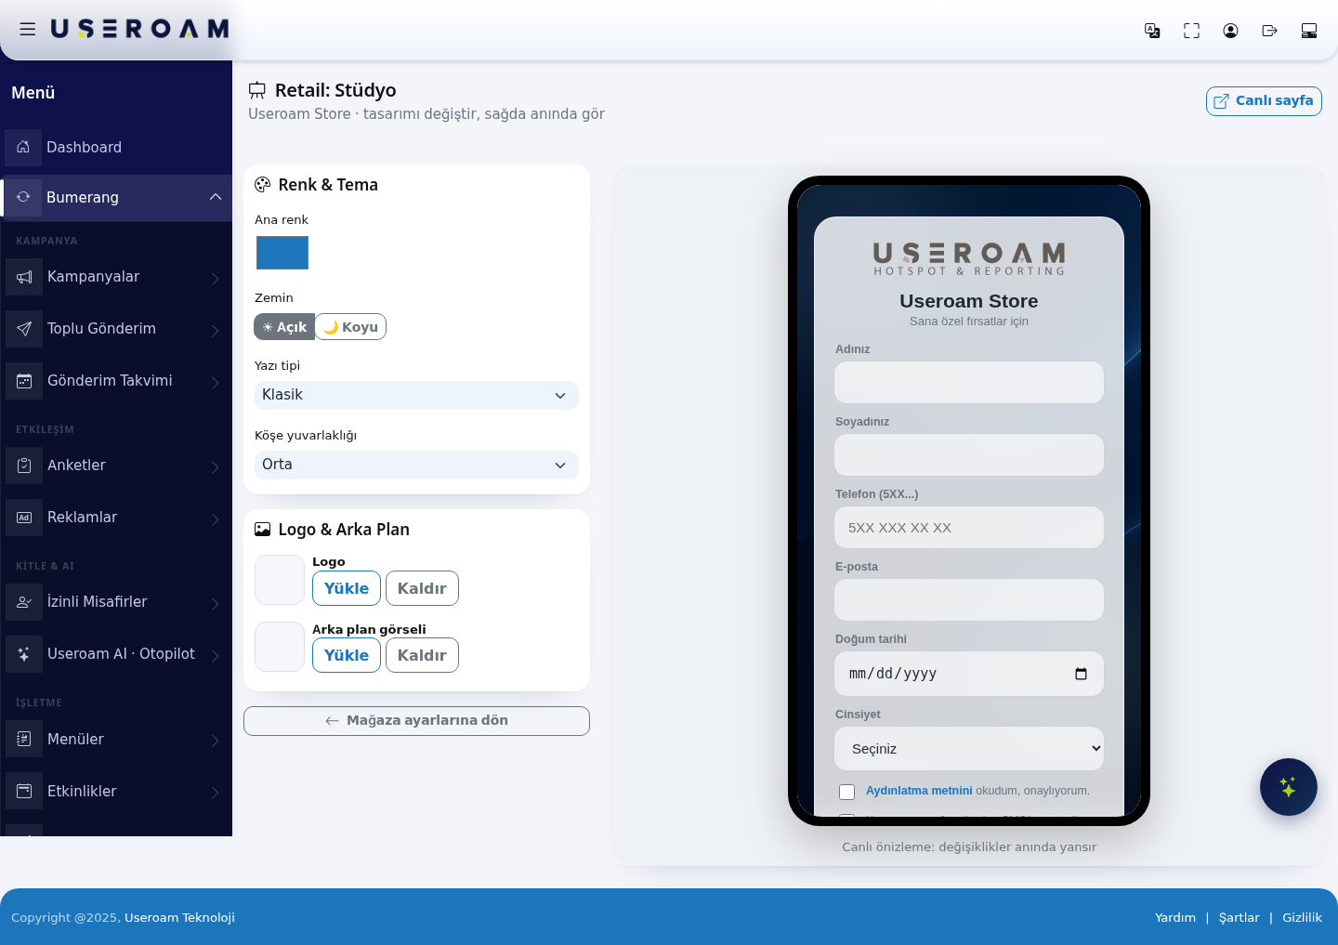Click Kaldır button for Logo

coord(422,588)
